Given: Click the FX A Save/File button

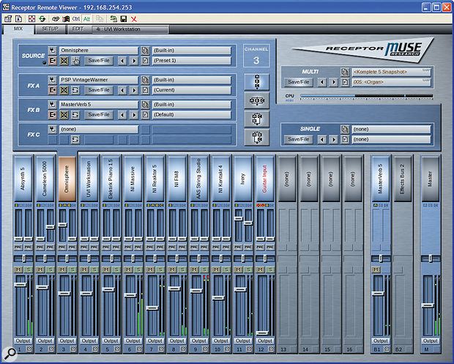Looking at the screenshot, I should (x=99, y=90).
